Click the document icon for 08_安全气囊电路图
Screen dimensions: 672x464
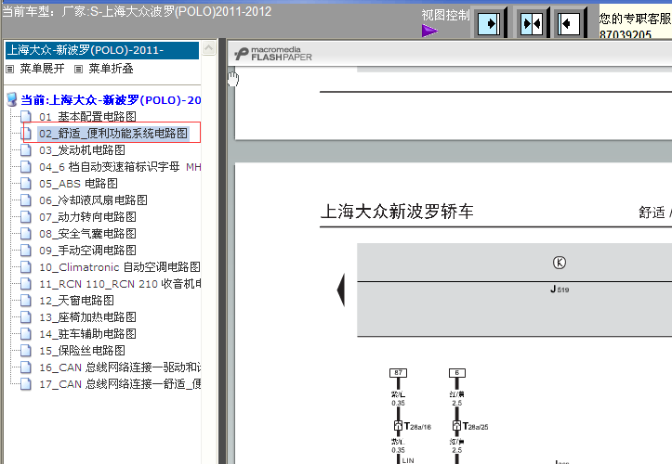(x=26, y=233)
